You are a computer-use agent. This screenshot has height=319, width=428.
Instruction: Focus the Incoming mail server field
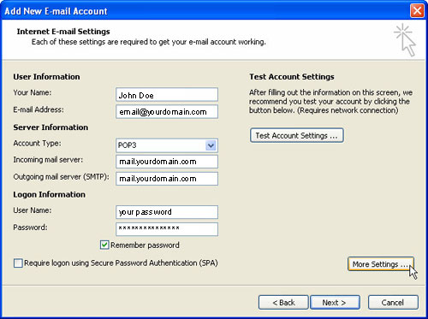click(x=167, y=162)
